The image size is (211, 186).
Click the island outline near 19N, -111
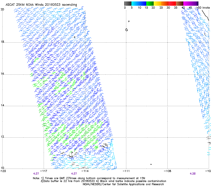126,30
